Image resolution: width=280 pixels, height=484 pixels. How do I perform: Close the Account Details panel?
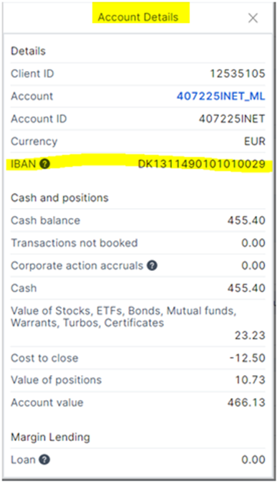point(253,18)
